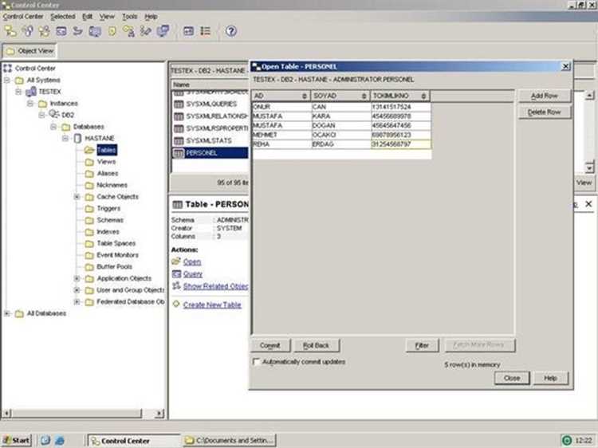This screenshot has width=598, height=448.
Task: Click the first toolbar icon below Control Center menu
Action: (10, 31)
